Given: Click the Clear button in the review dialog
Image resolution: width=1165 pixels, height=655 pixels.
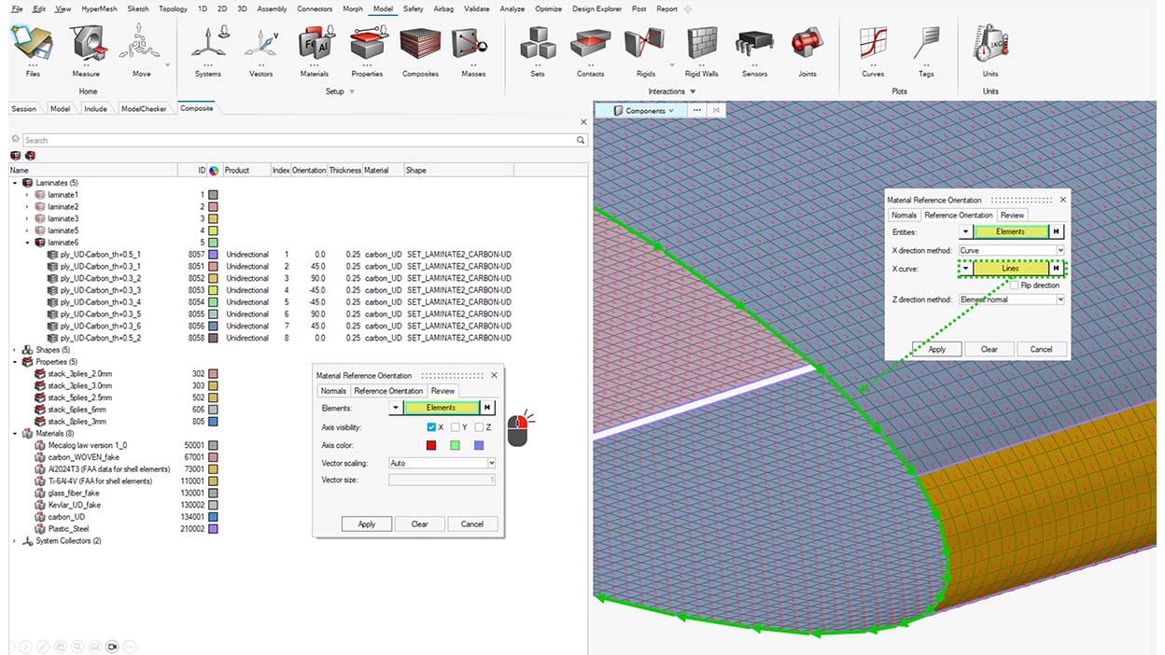Looking at the screenshot, I should (x=418, y=523).
